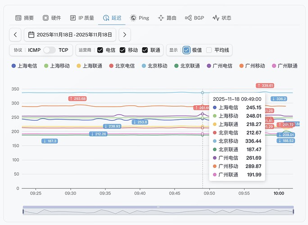Click the IP 质量 icon
Viewport: 308px width, 225px height.
point(73,18)
